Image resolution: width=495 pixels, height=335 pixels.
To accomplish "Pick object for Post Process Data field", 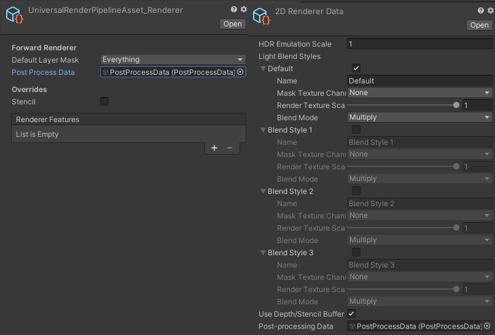I will (x=240, y=72).
